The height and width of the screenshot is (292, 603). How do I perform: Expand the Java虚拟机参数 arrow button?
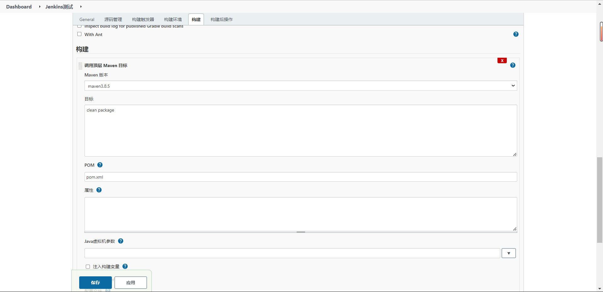click(x=508, y=253)
